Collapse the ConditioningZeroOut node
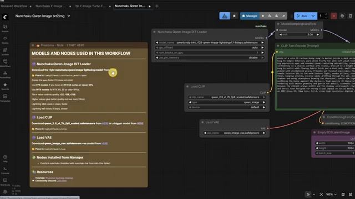Screen dimensions: 355x199 pos(324,117)
